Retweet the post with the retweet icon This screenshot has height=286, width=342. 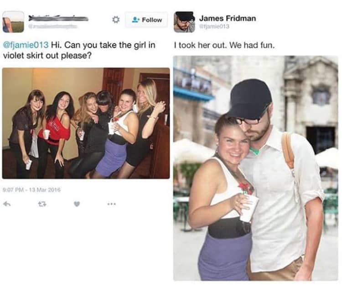pos(42,204)
